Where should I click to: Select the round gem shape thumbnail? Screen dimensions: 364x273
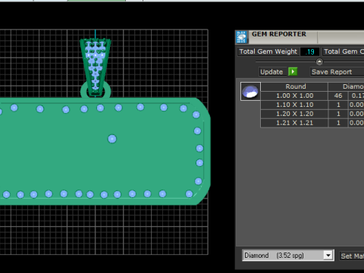pyautogui.click(x=250, y=92)
